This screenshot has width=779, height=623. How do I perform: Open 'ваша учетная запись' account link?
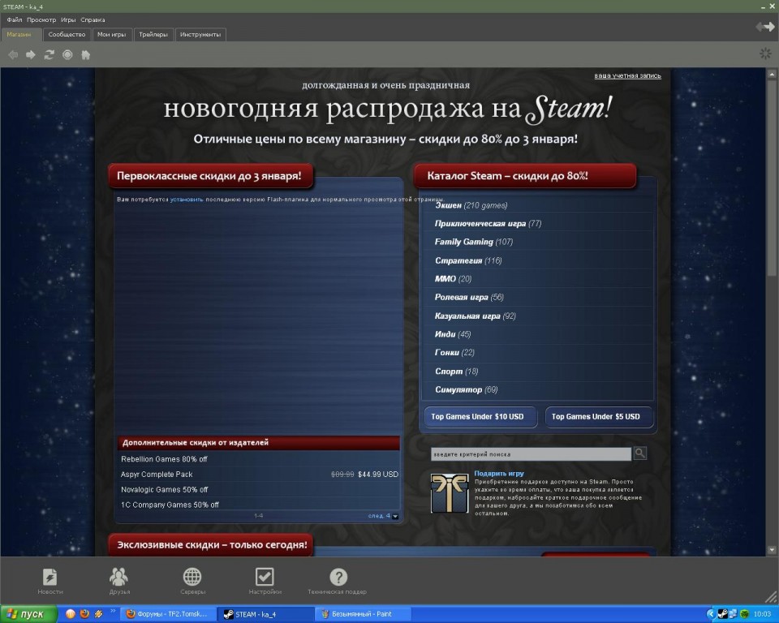coord(627,76)
